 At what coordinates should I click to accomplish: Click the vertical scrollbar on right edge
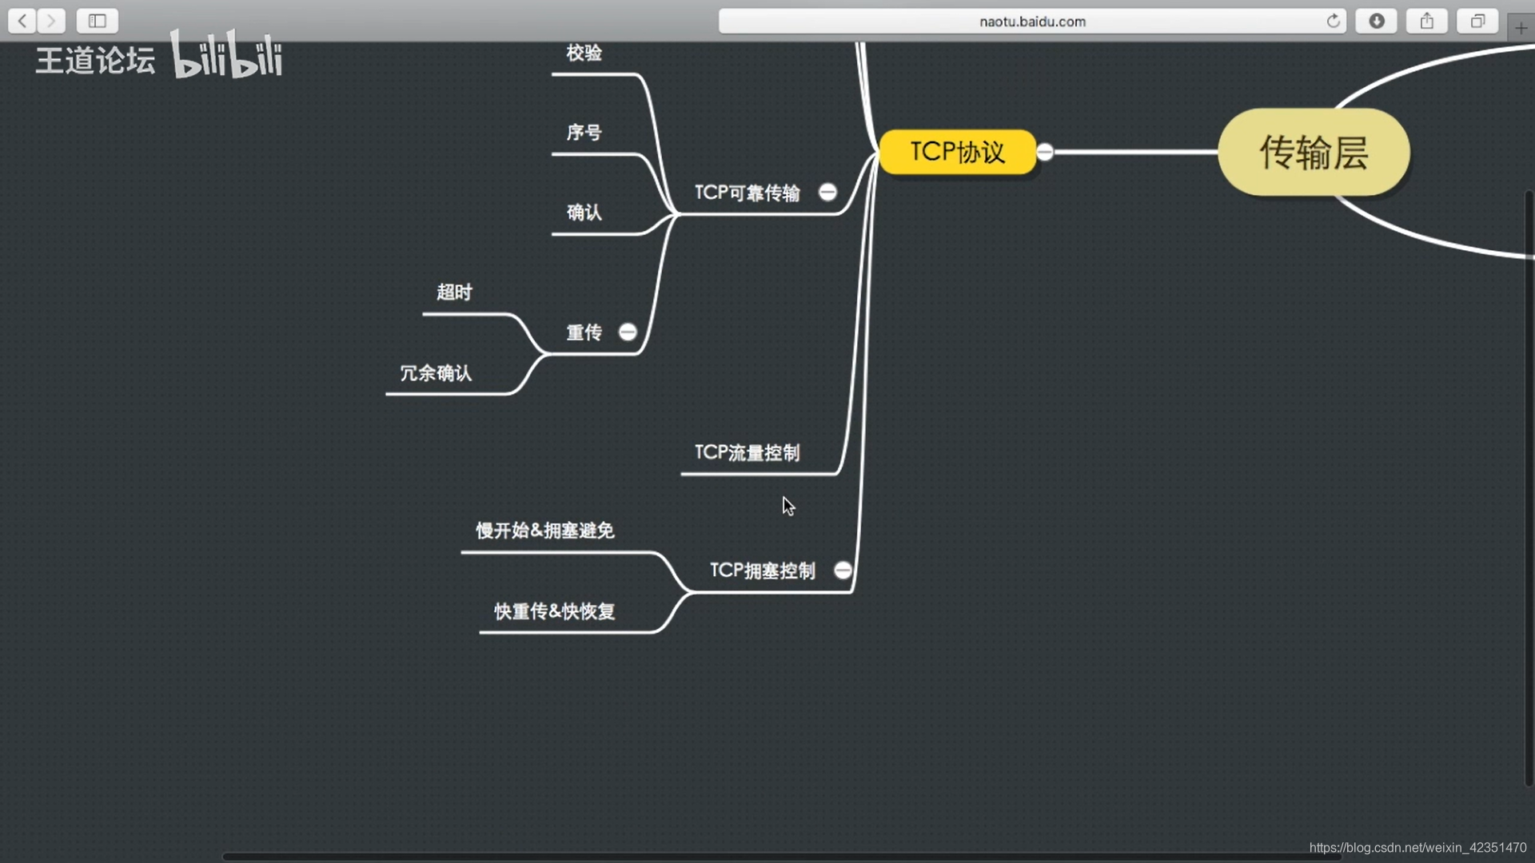[1529, 487]
